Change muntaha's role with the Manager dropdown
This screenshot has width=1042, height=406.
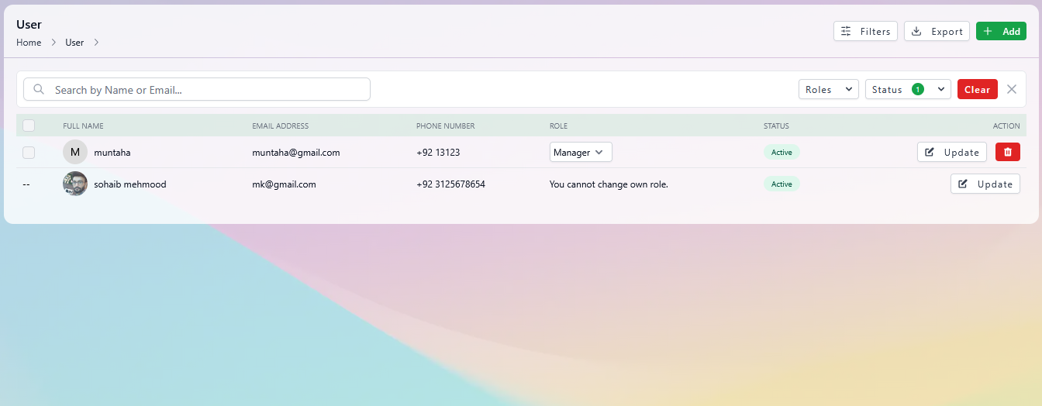click(581, 152)
